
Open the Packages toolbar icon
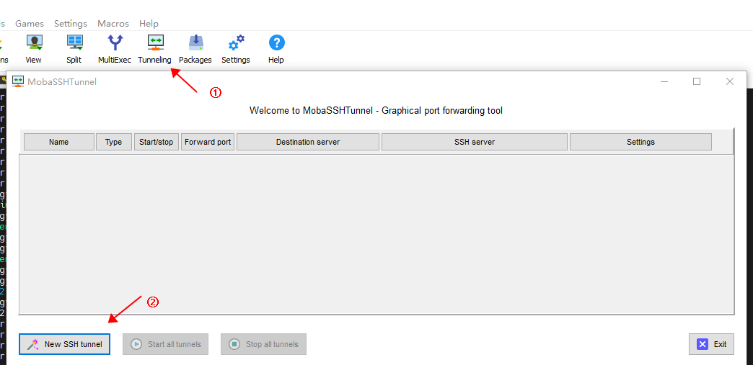[x=195, y=49]
